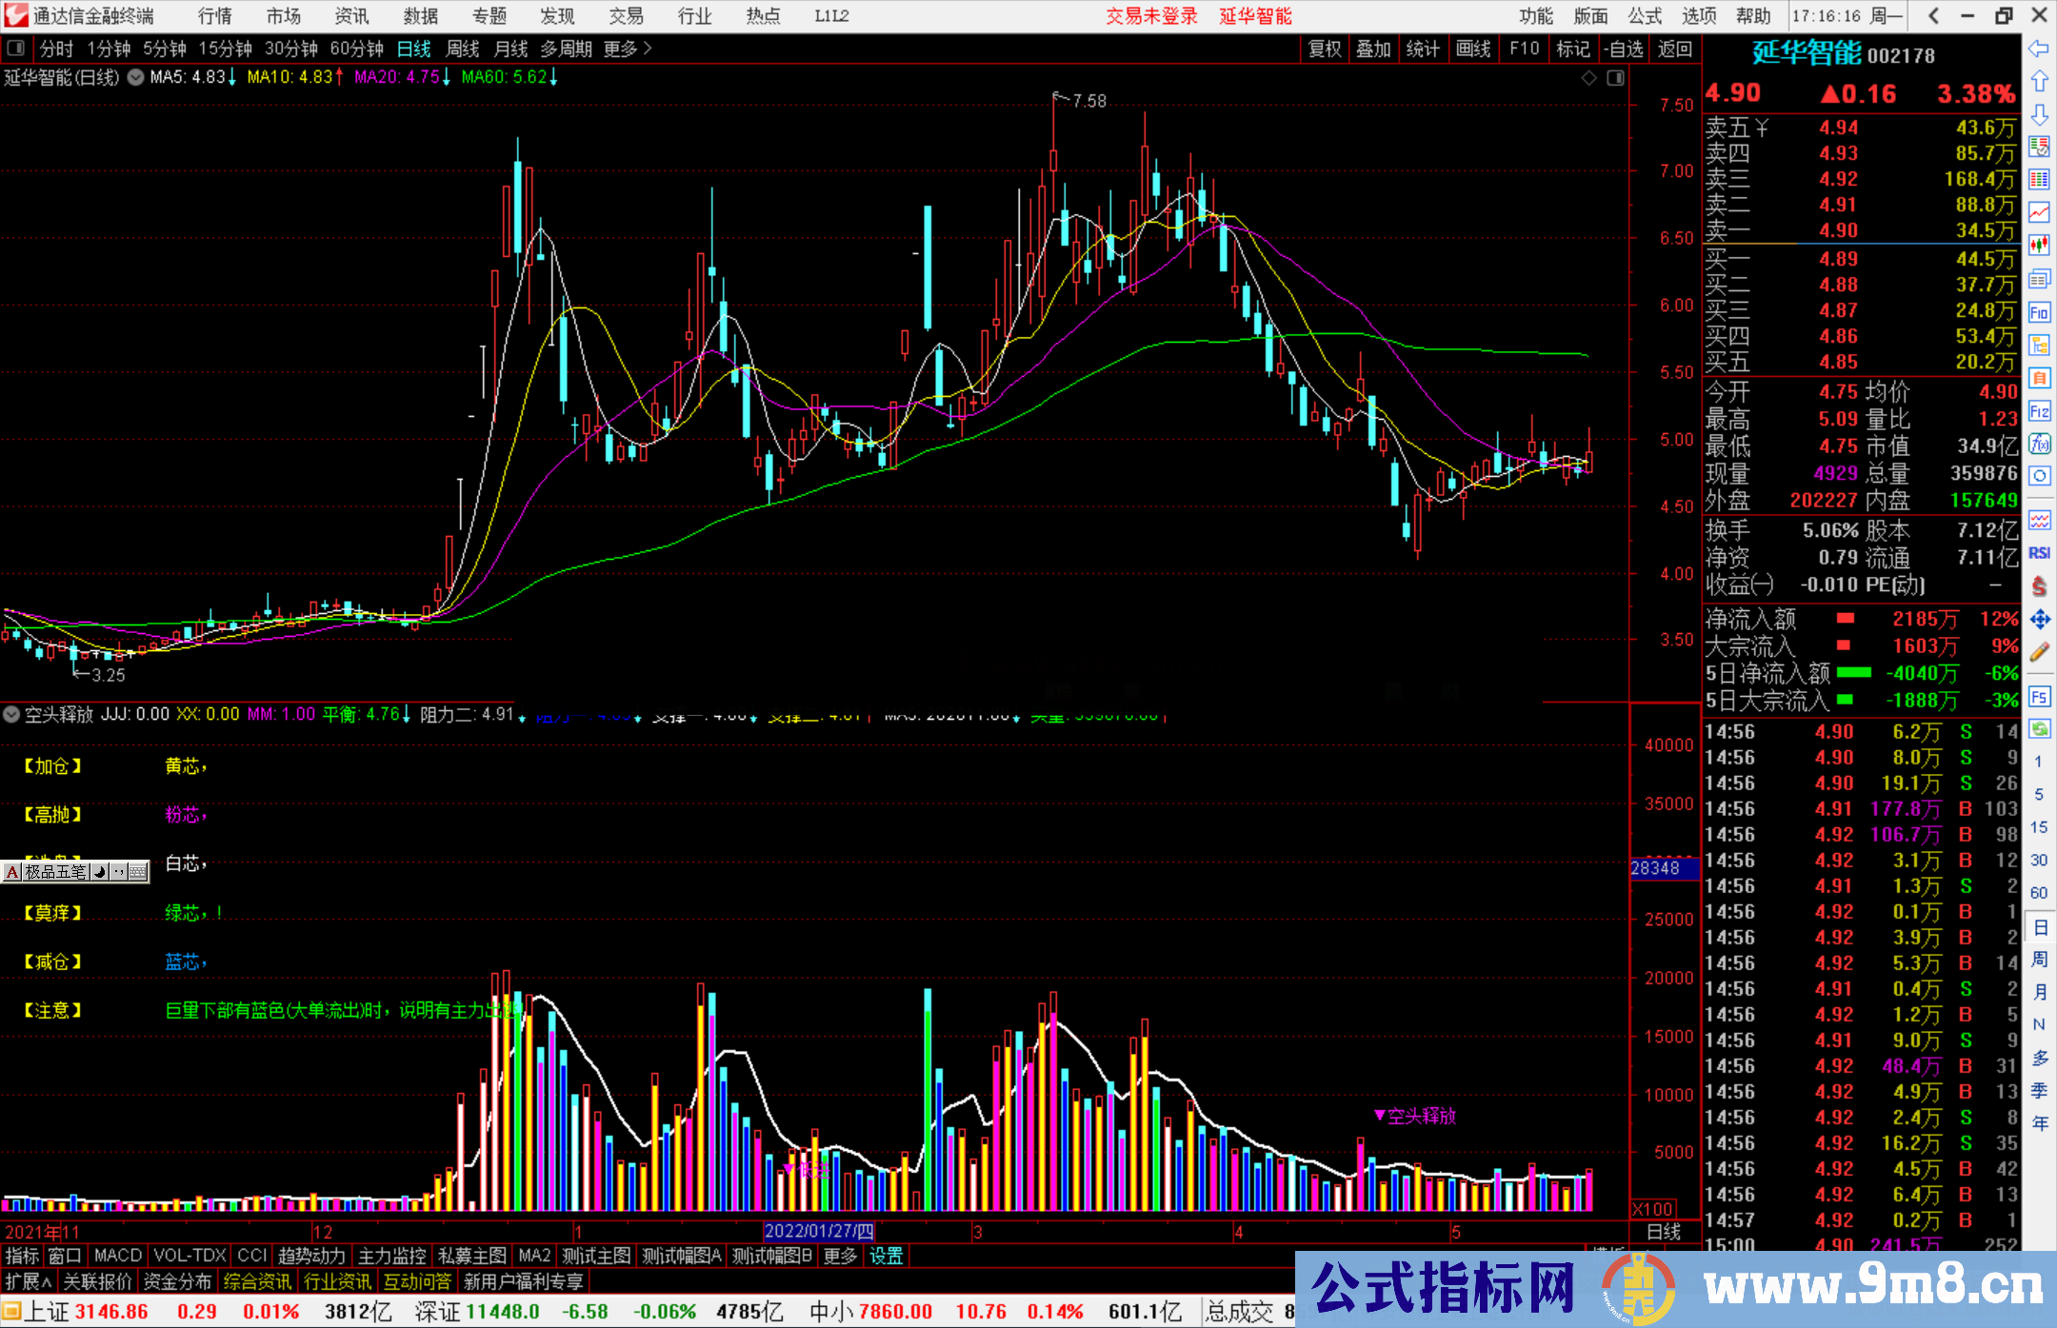Click the f(x) formula icon
Screen dimensions: 2057x1328
(2039, 444)
